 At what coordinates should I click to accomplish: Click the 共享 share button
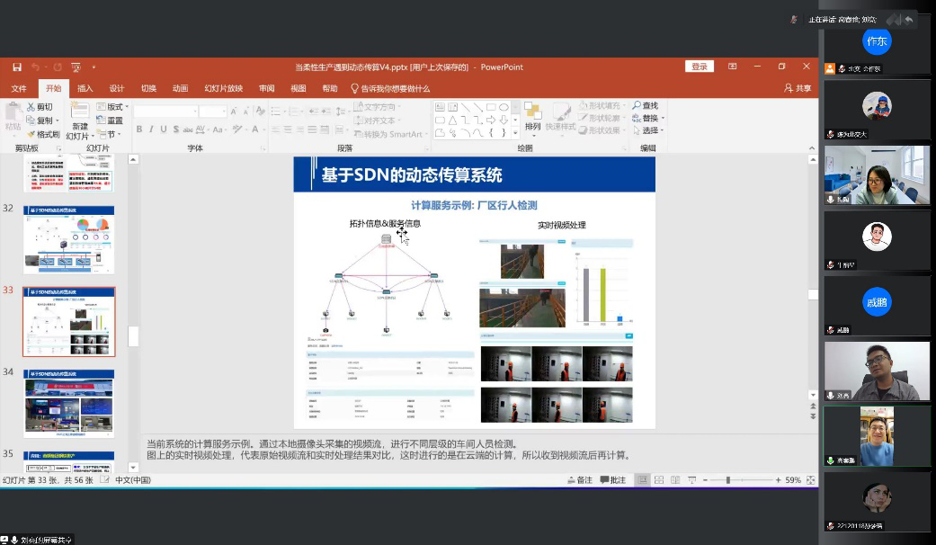(x=798, y=88)
